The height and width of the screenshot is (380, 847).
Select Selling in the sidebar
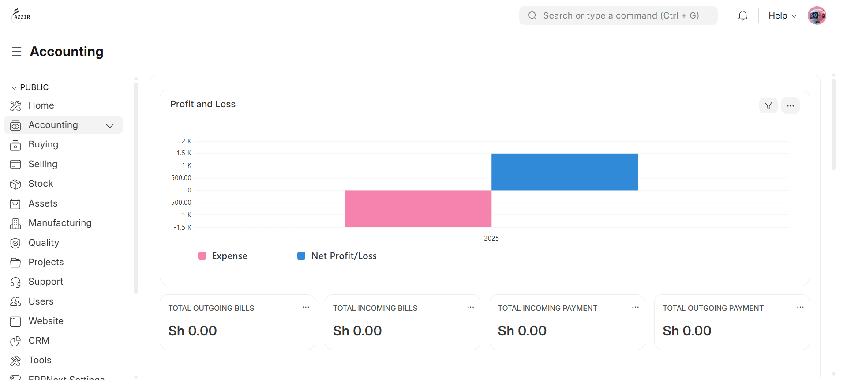(43, 164)
